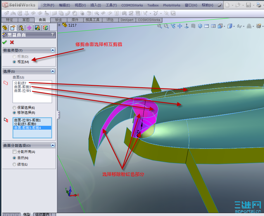Open the New document dropdown arrow

[232, 5]
